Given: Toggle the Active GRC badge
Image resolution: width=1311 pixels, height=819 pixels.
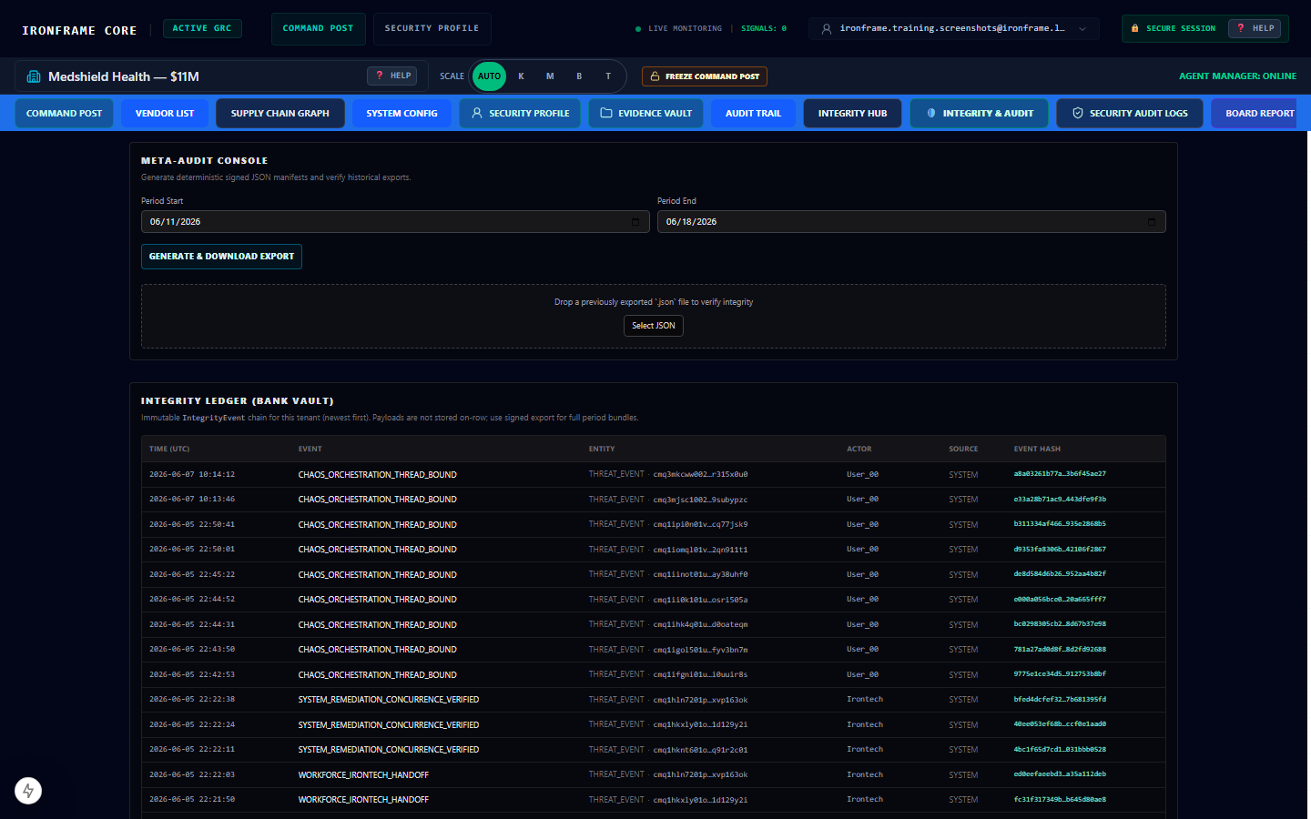Looking at the screenshot, I should (x=202, y=28).
